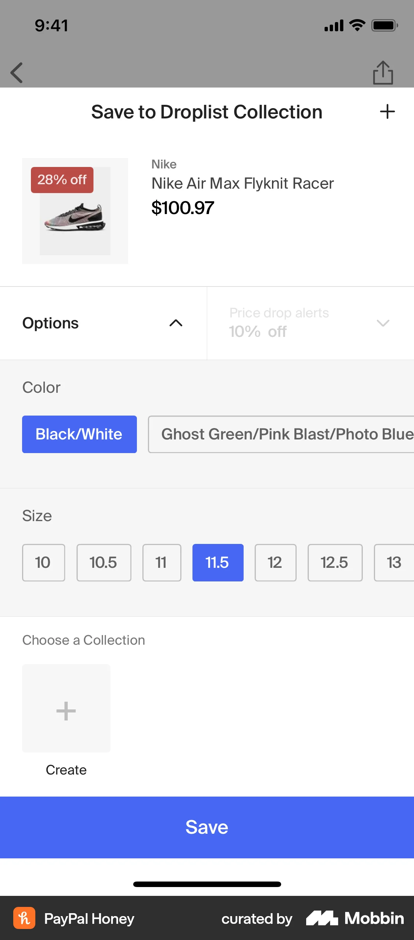Image resolution: width=414 pixels, height=940 pixels.
Task: Tap the 28% off badge
Action: 62,180
